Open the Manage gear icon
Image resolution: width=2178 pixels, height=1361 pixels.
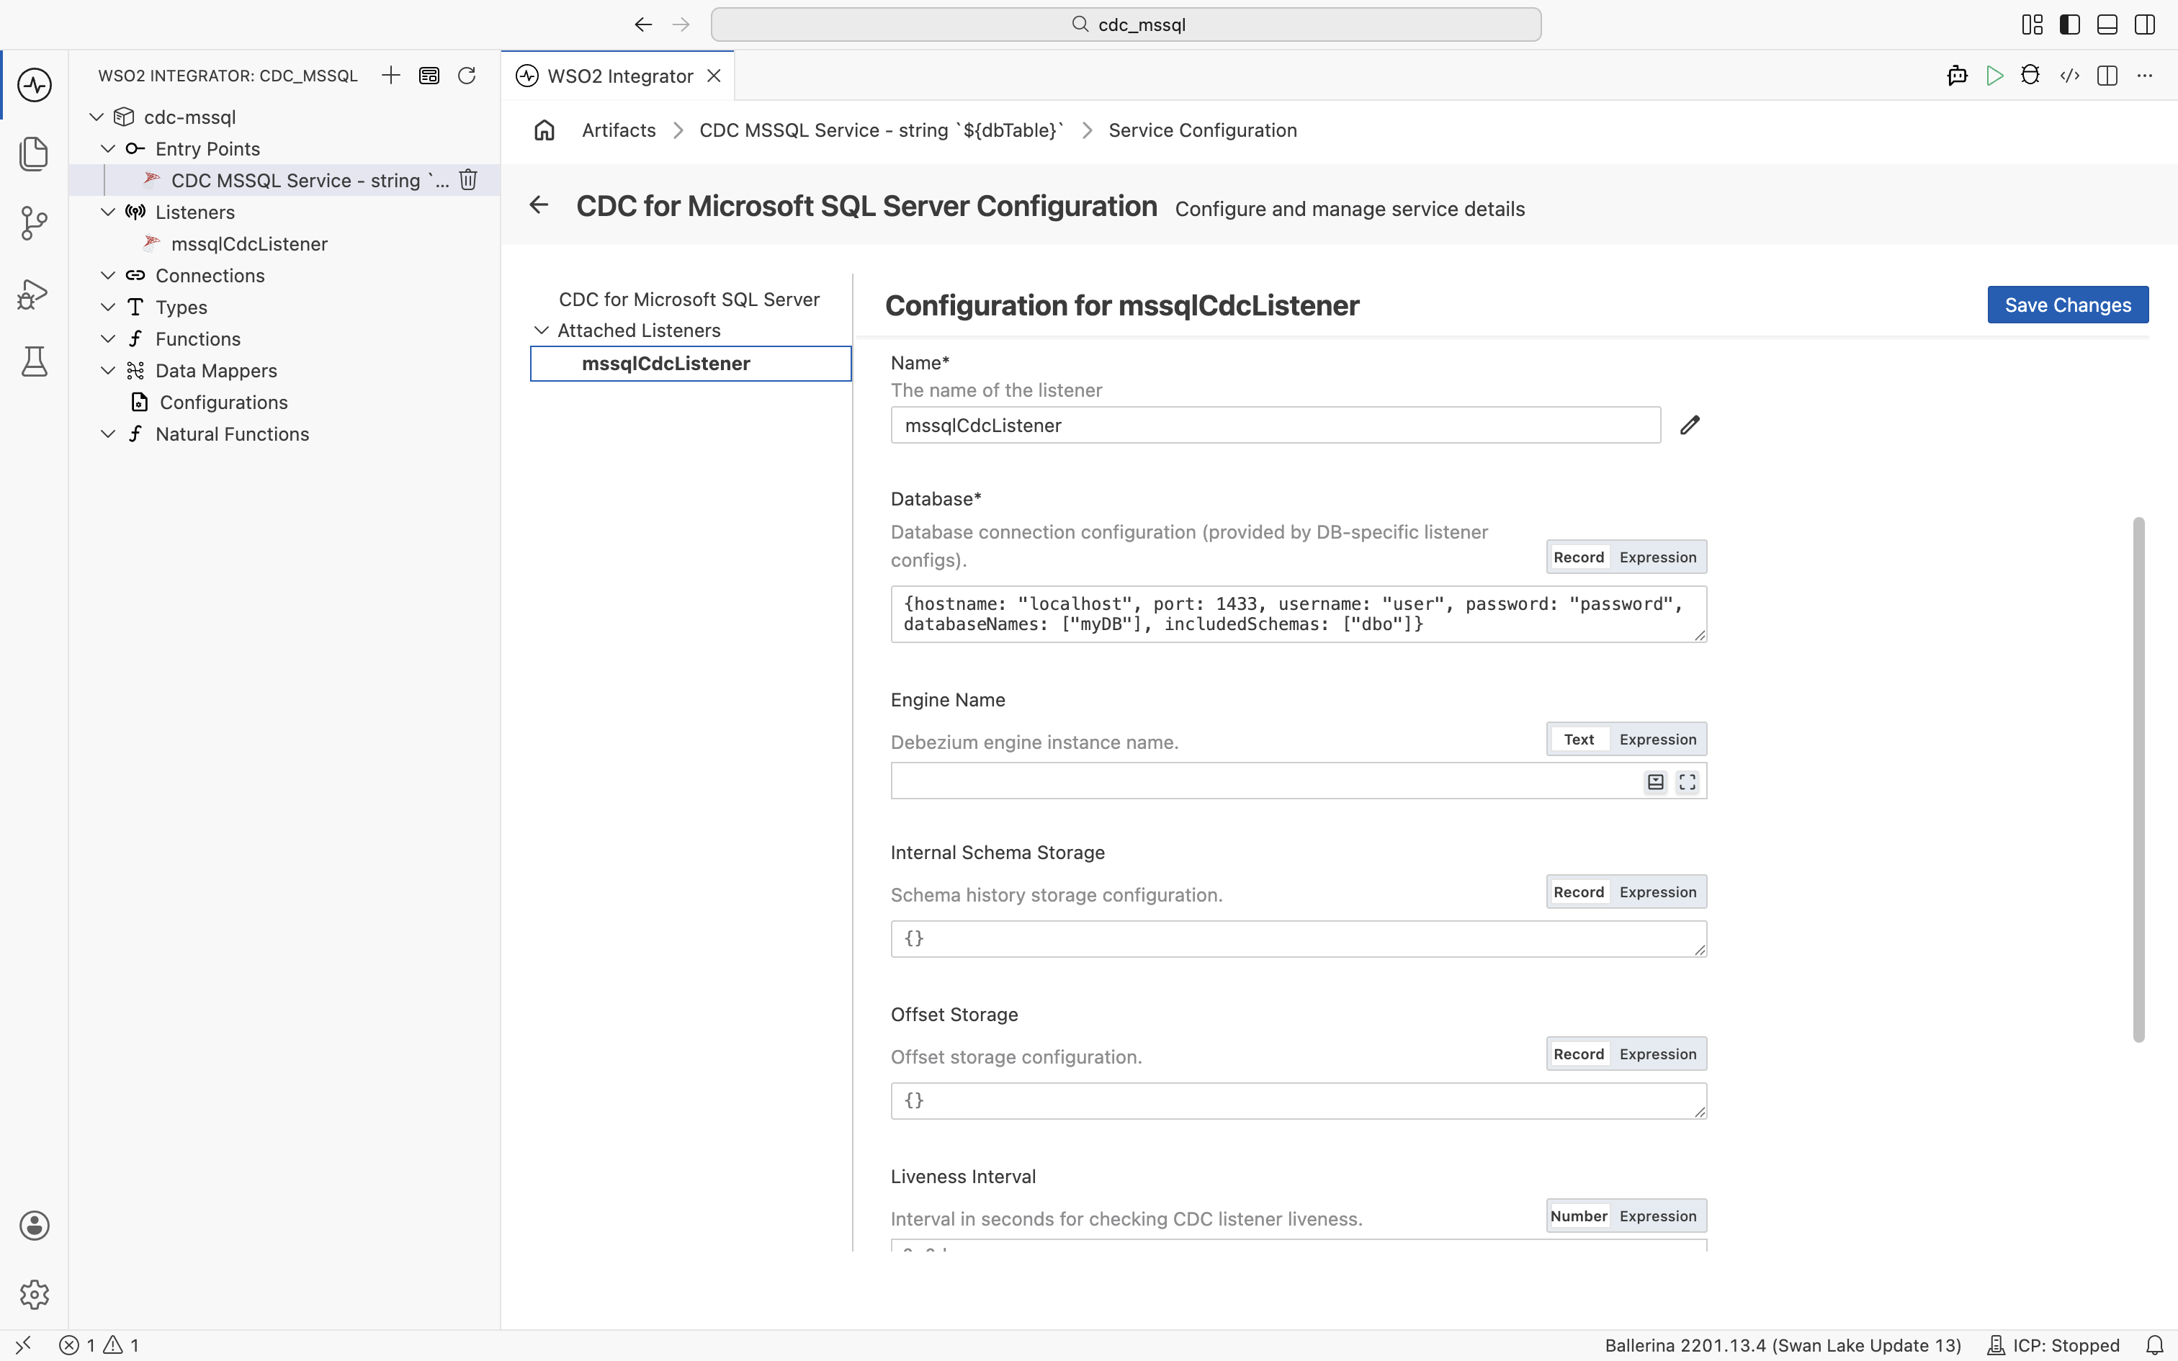click(x=34, y=1295)
